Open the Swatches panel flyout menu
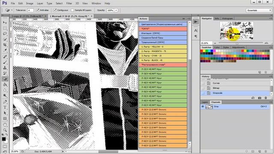The width and height of the screenshot is (274, 154). click(x=271, y=47)
